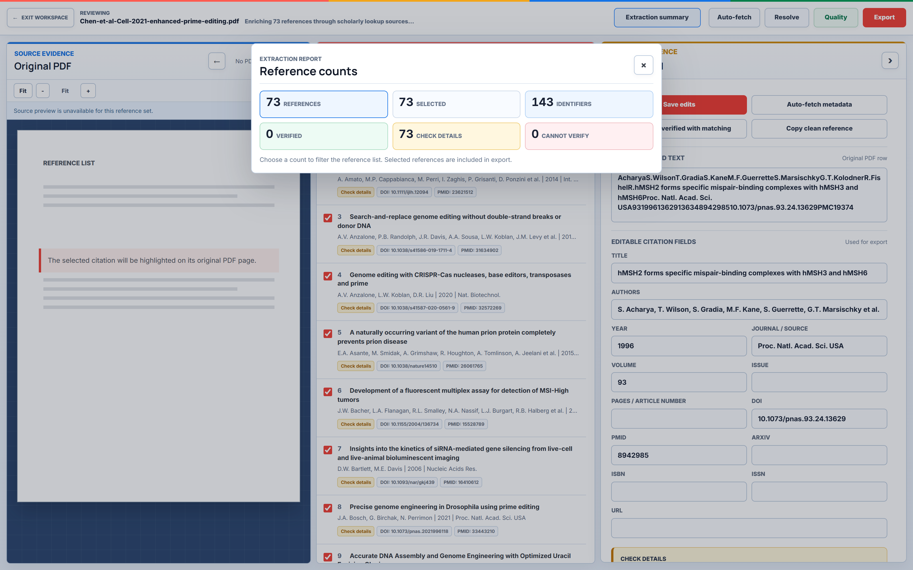Click the Auto-fetch header button

coord(734,17)
